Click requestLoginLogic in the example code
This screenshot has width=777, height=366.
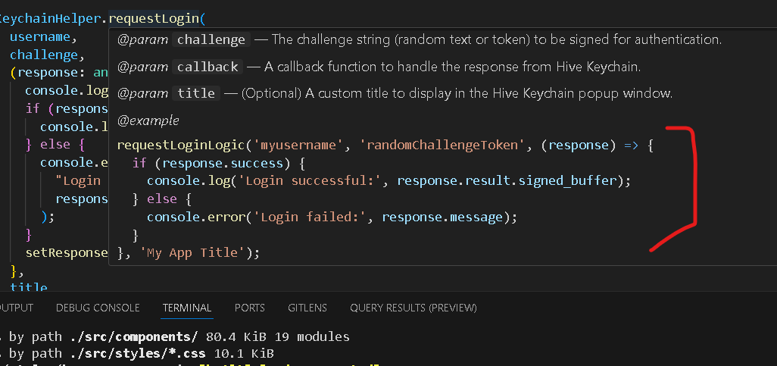click(x=180, y=145)
